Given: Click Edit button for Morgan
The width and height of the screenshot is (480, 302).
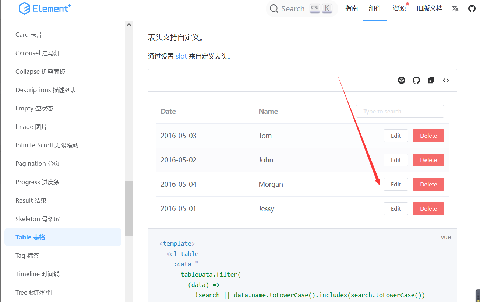Looking at the screenshot, I should (396, 184).
